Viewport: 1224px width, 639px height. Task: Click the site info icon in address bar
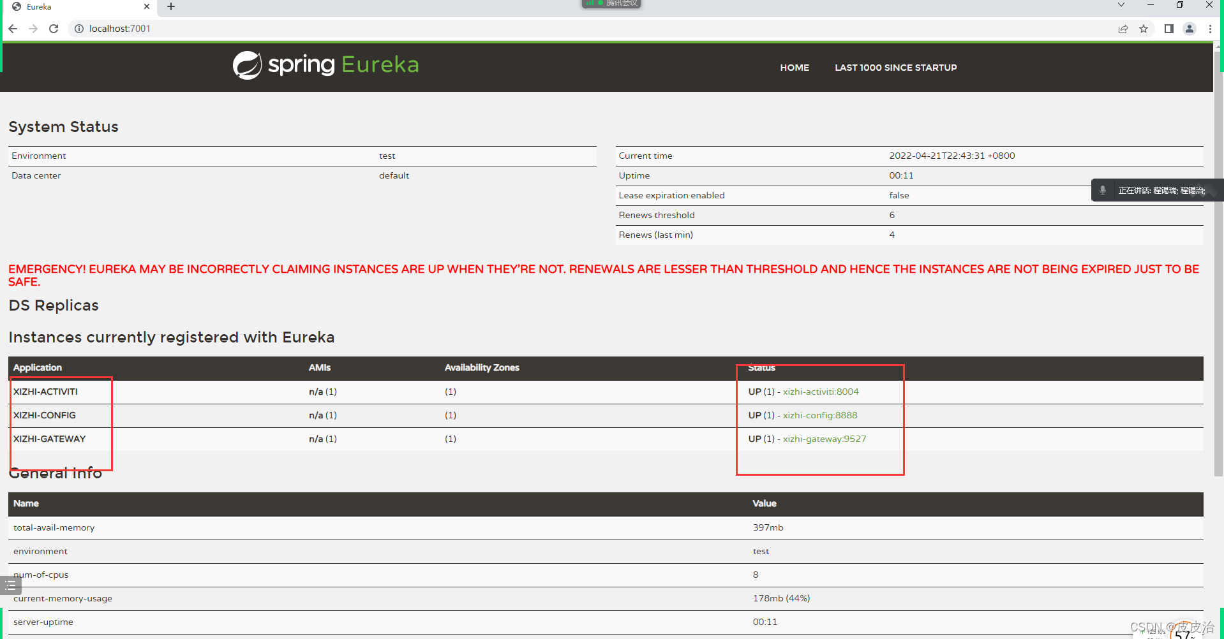[x=79, y=29]
